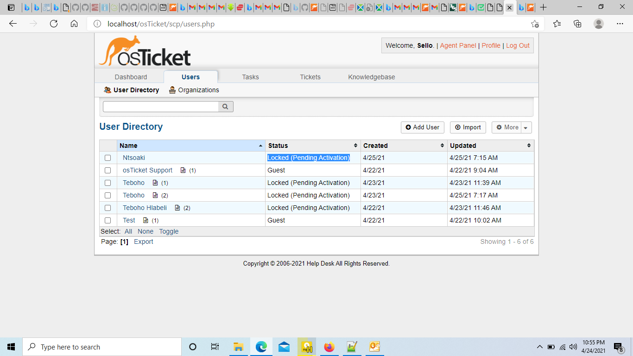
Task: Select the checkbox for osTicket Support
Action: coord(108,171)
